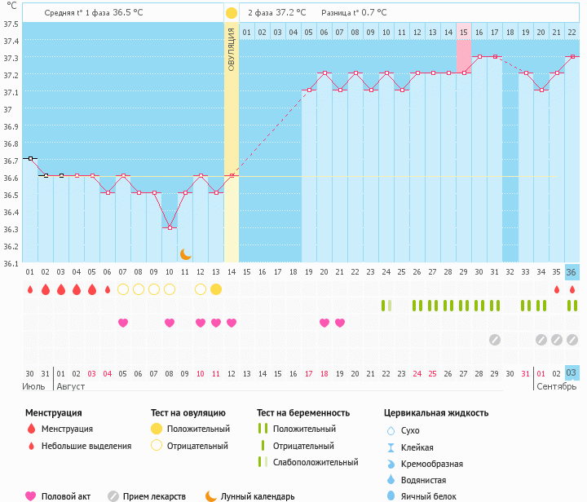Click the negative ovulation test on day 7

pyautogui.click(x=123, y=289)
